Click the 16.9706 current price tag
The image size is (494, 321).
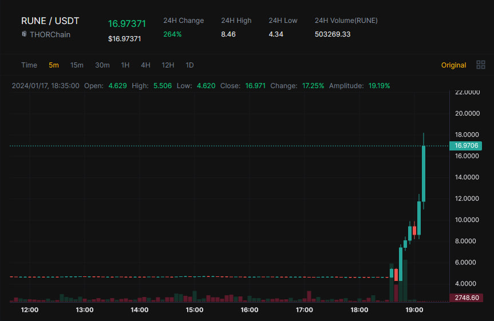click(x=465, y=145)
